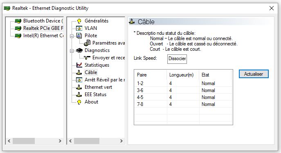
Task: Click the Etat column header
Action: [x=215, y=75]
